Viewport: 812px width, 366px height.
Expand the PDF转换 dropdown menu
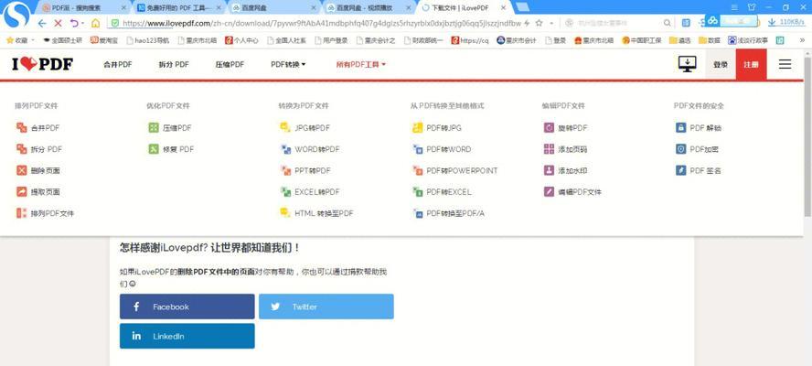click(x=288, y=64)
